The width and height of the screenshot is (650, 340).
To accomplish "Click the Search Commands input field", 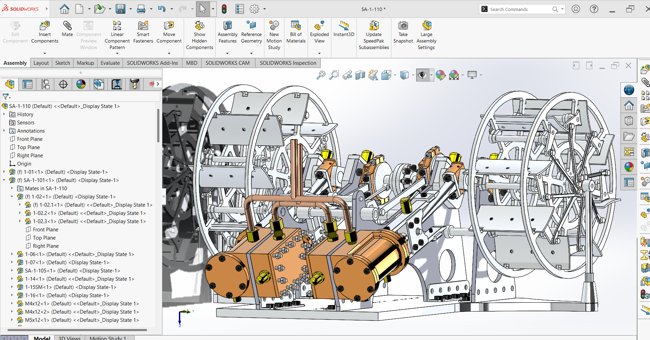I will coord(520,9).
